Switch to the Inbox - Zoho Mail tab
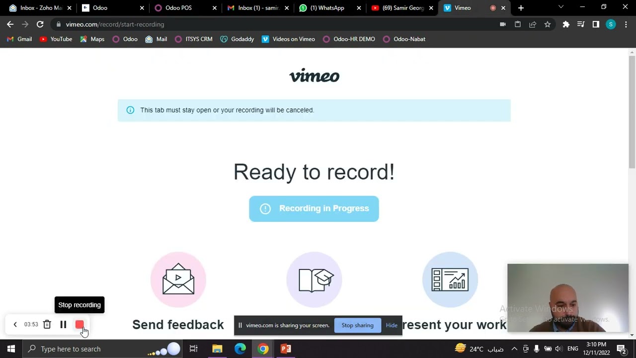 point(40,8)
